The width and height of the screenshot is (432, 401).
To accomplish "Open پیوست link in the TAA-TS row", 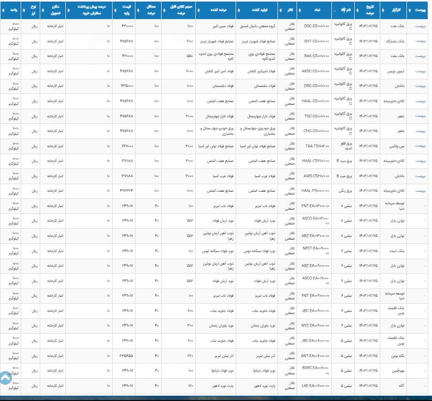I will point(420,146).
